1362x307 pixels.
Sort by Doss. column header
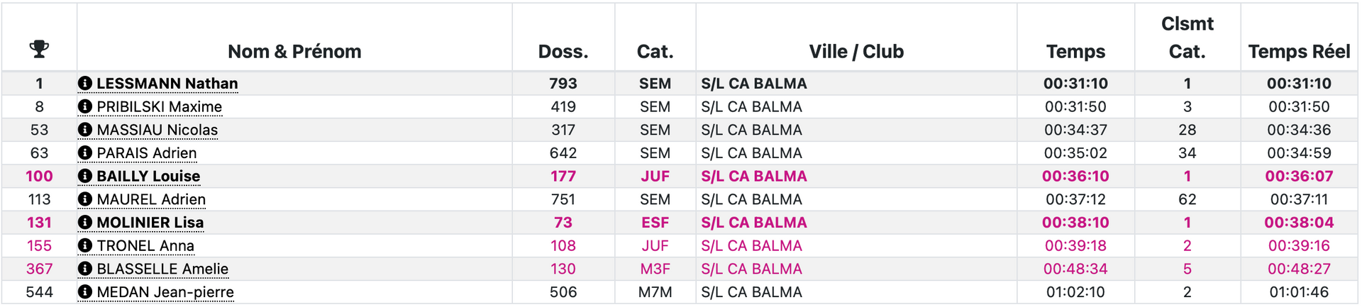pyautogui.click(x=563, y=51)
